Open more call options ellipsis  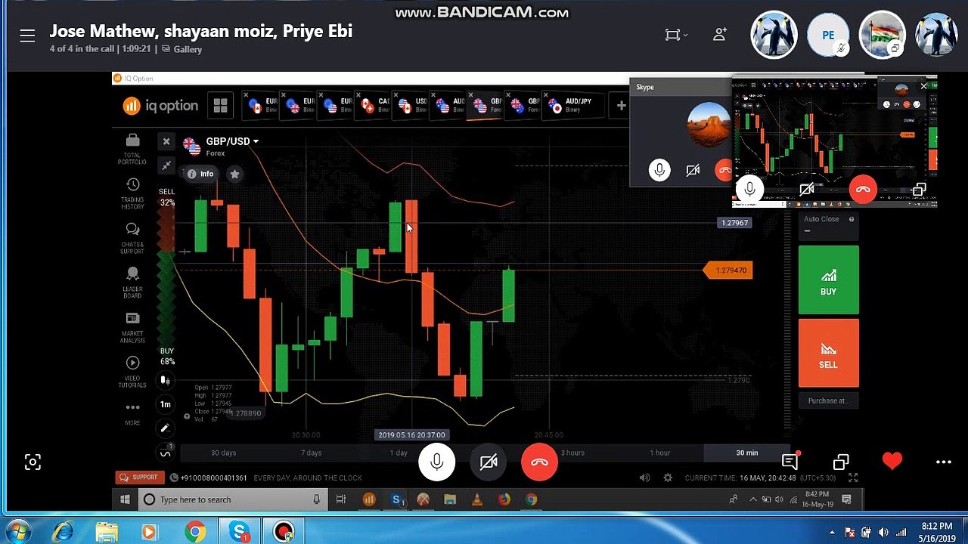click(943, 462)
